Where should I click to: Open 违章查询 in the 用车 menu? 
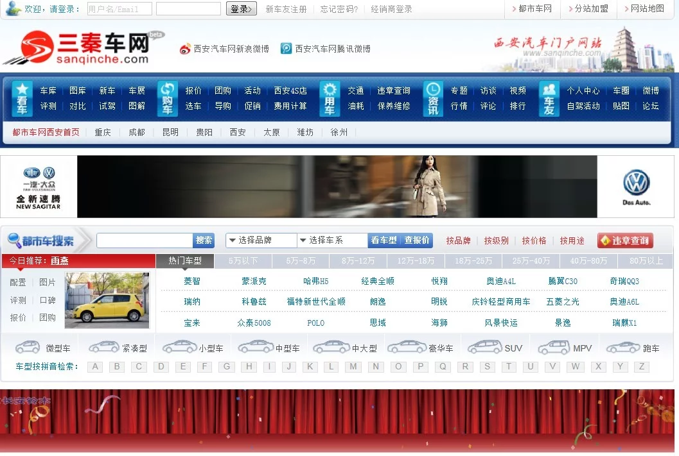point(394,91)
